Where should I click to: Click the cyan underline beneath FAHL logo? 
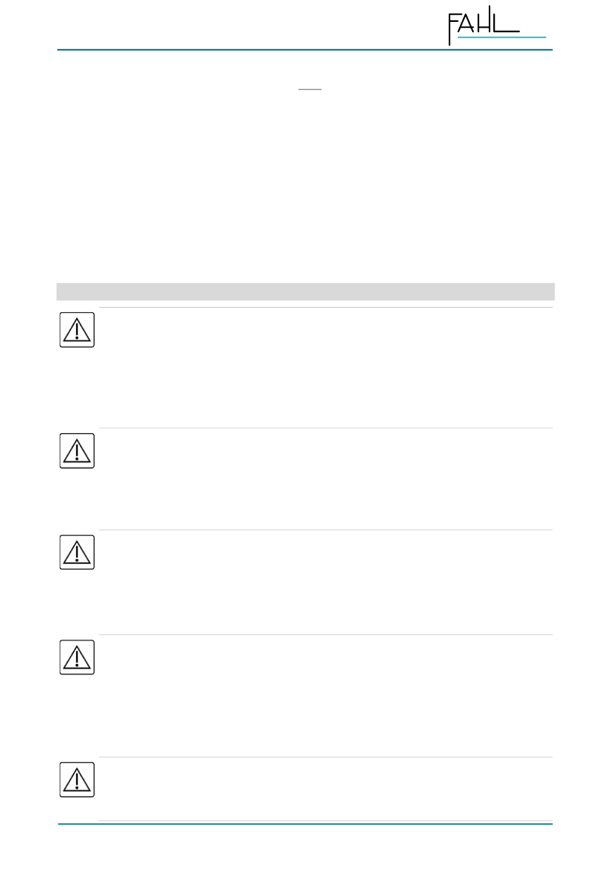coord(502,37)
